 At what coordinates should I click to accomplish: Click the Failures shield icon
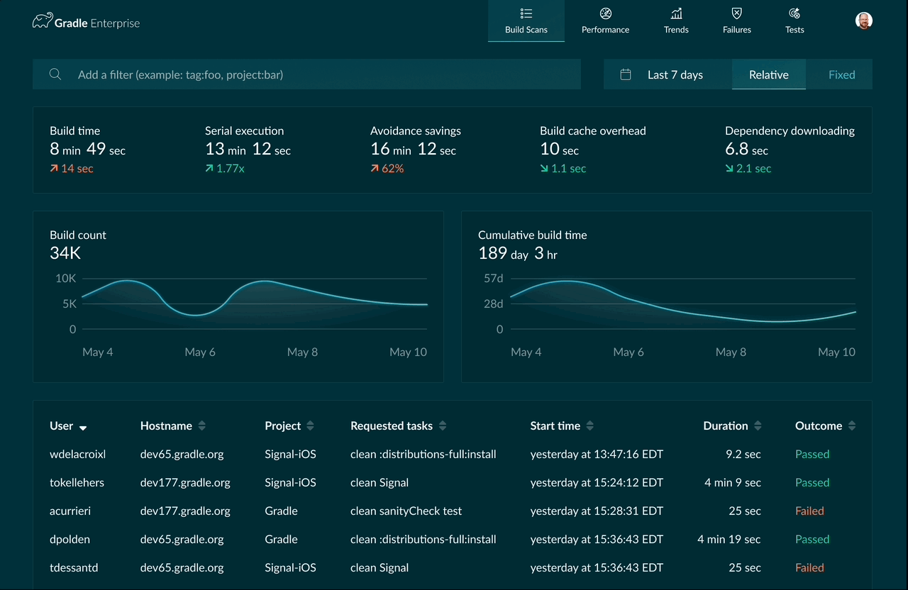click(x=736, y=13)
